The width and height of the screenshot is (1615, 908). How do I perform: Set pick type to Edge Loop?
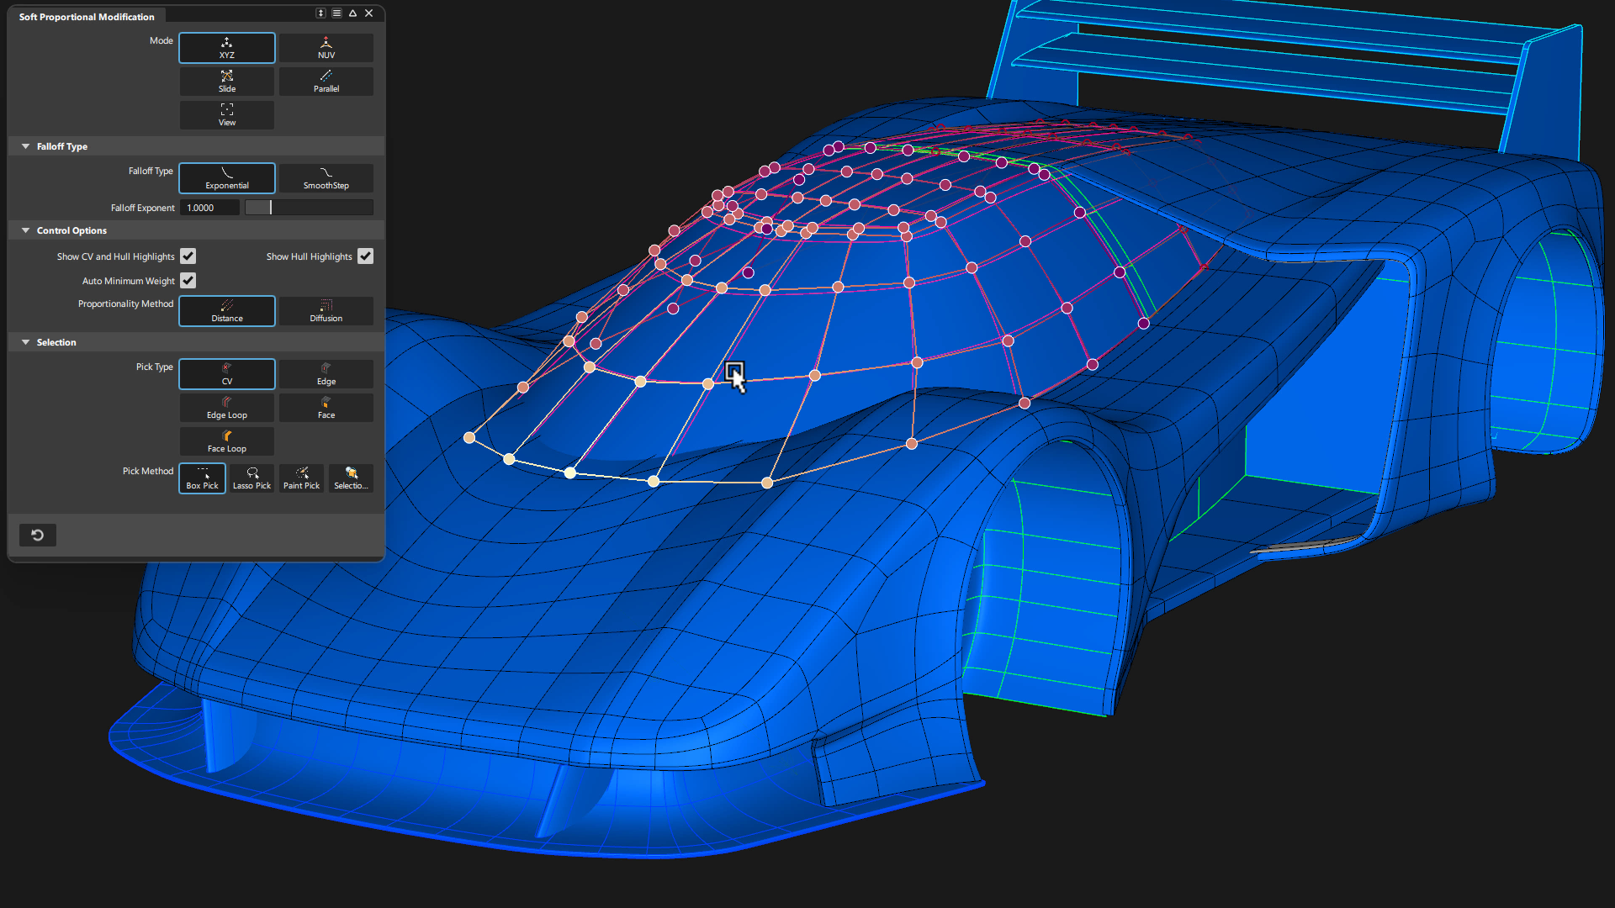click(226, 408)
